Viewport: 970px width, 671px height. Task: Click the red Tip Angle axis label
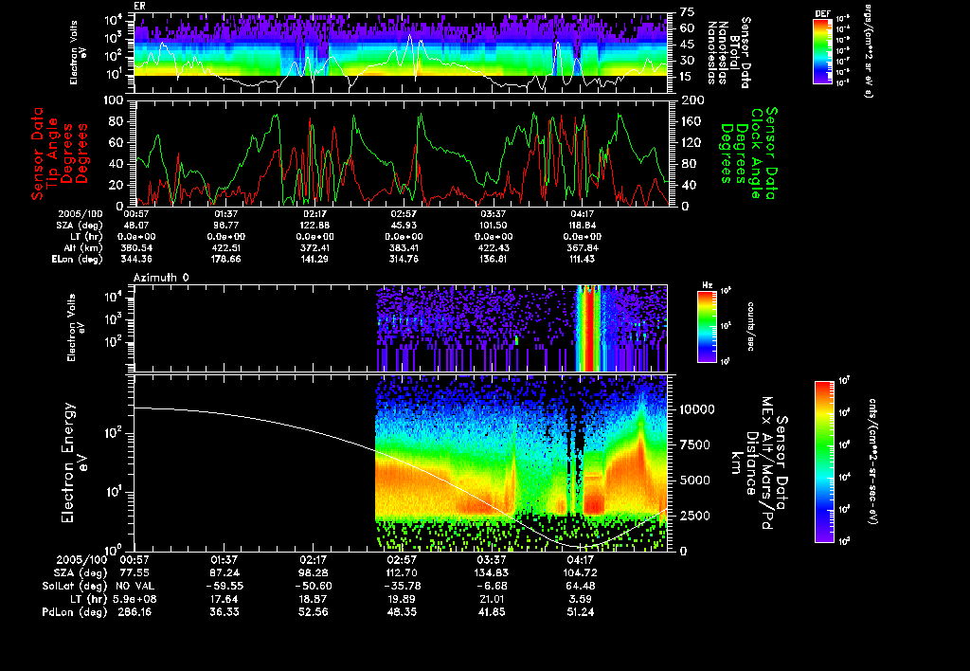(56, 152)
